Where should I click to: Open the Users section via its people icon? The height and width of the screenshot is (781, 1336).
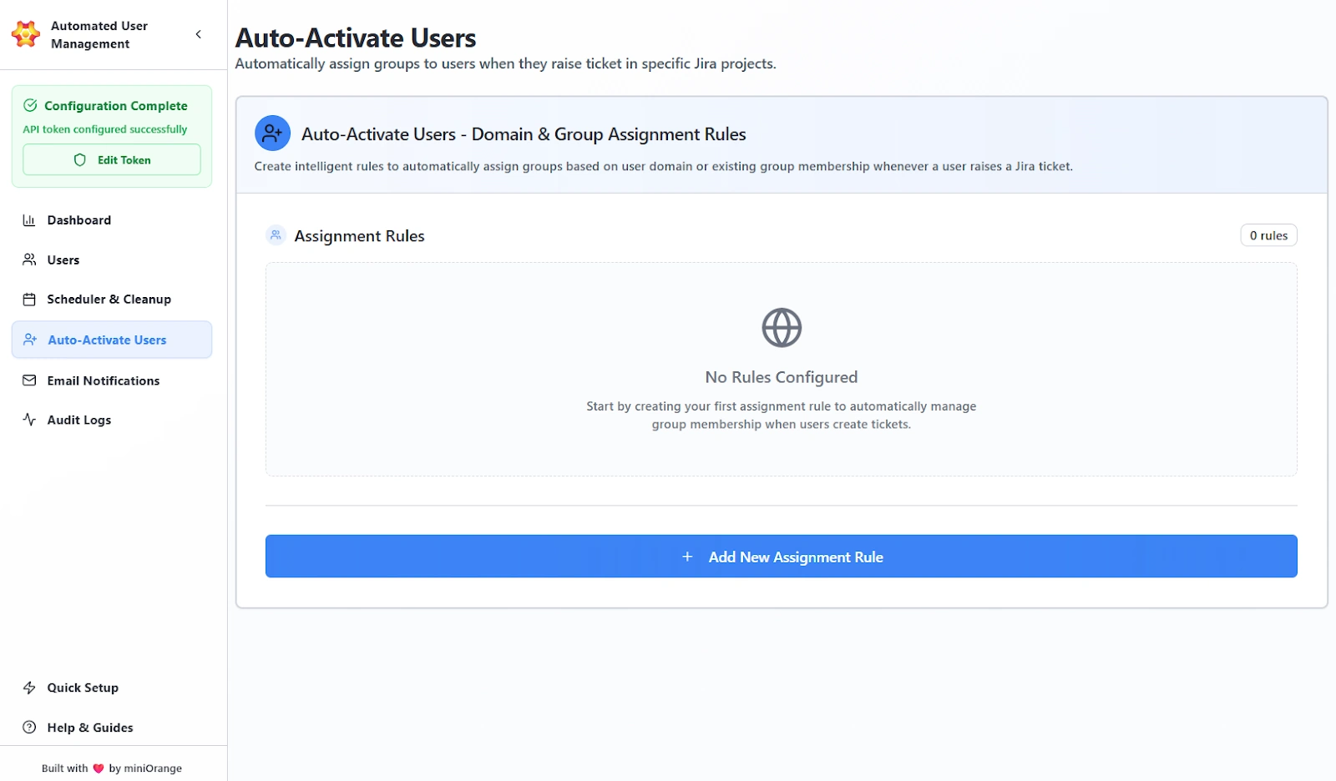pos(28,259)
